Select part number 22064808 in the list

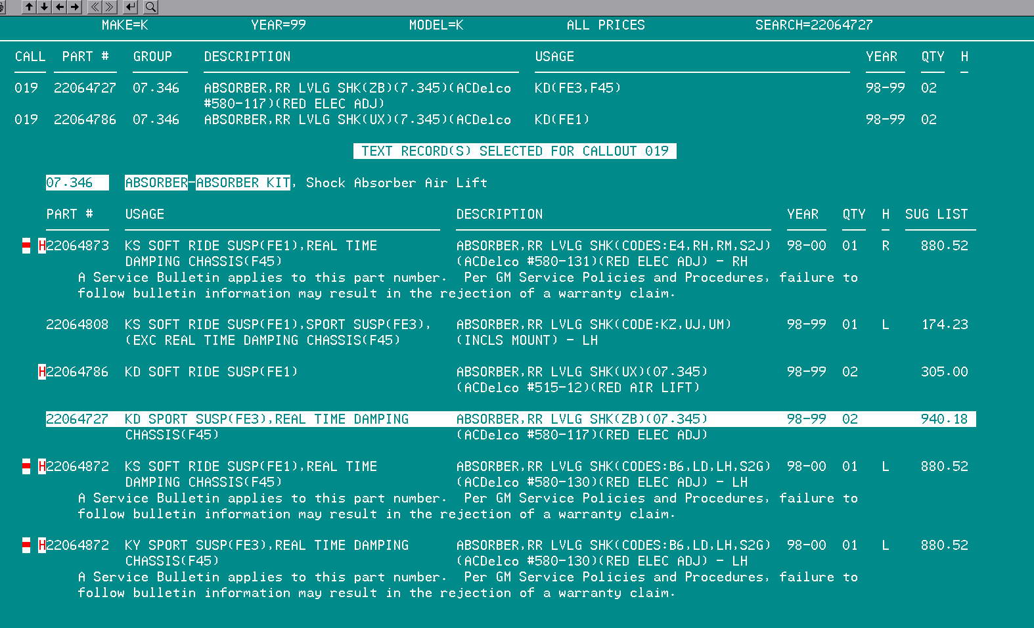(x=77, y=325)
